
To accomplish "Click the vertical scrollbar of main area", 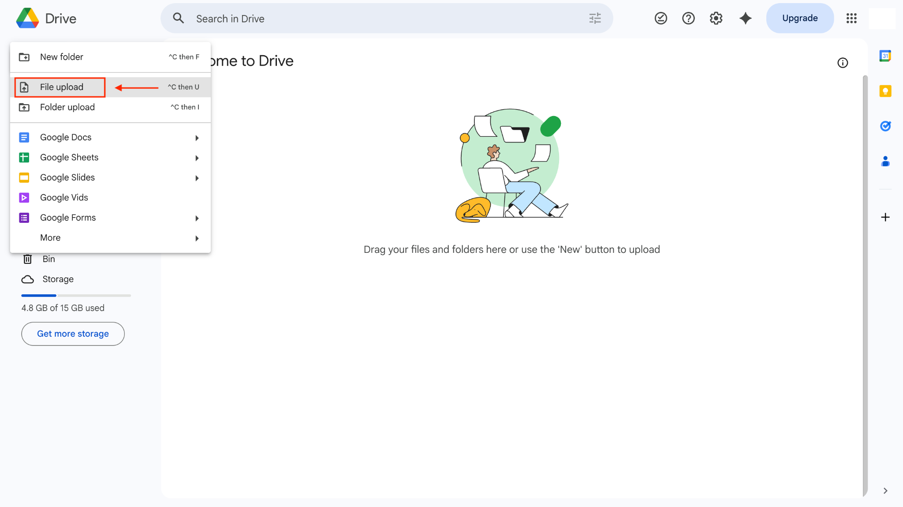I will point(865,285).
